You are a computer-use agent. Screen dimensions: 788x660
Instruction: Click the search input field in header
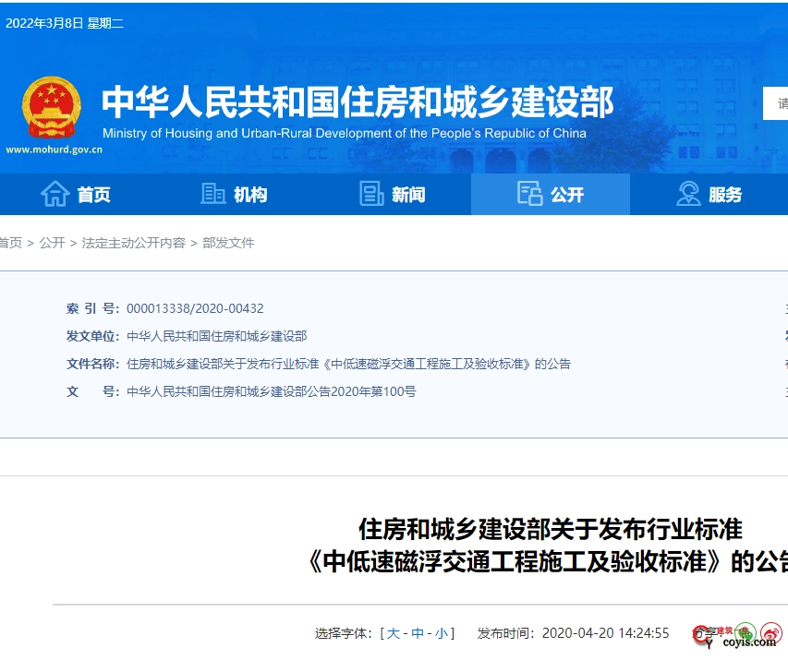(x=775, y=103)
